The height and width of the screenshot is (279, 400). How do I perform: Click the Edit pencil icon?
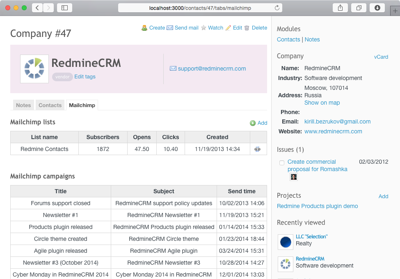click(229, 28)
